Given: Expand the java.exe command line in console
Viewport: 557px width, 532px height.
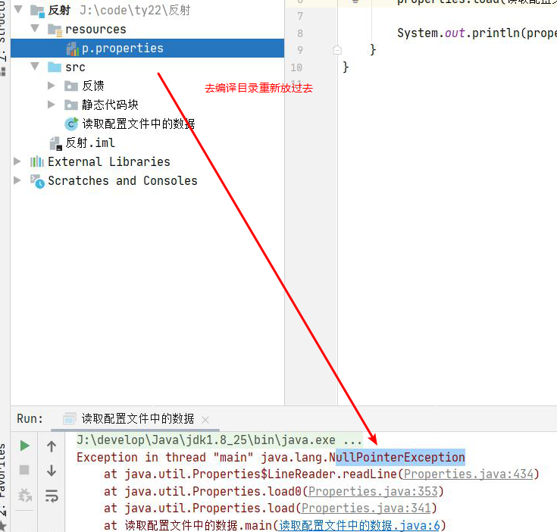Looking at the screenshot, I should click(352, 440).
